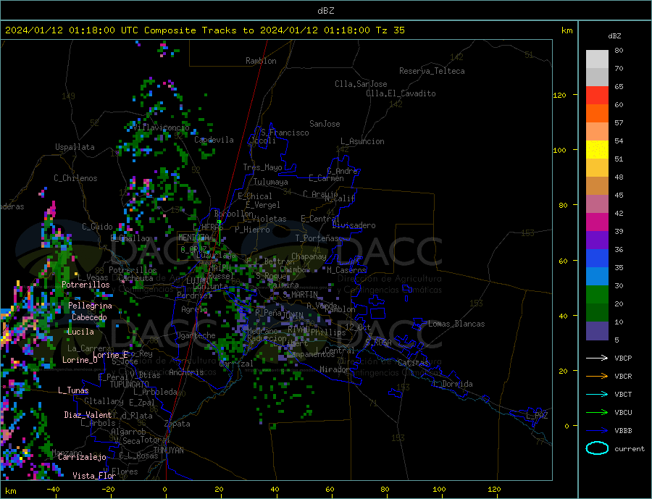This screenshot has width=652, height=499.
Task: Select the 80 dBZ white color swatch
Action: [597, 59]
